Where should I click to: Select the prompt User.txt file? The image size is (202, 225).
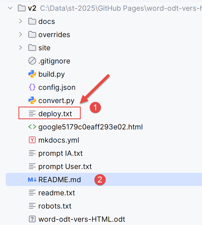point(65,166)
